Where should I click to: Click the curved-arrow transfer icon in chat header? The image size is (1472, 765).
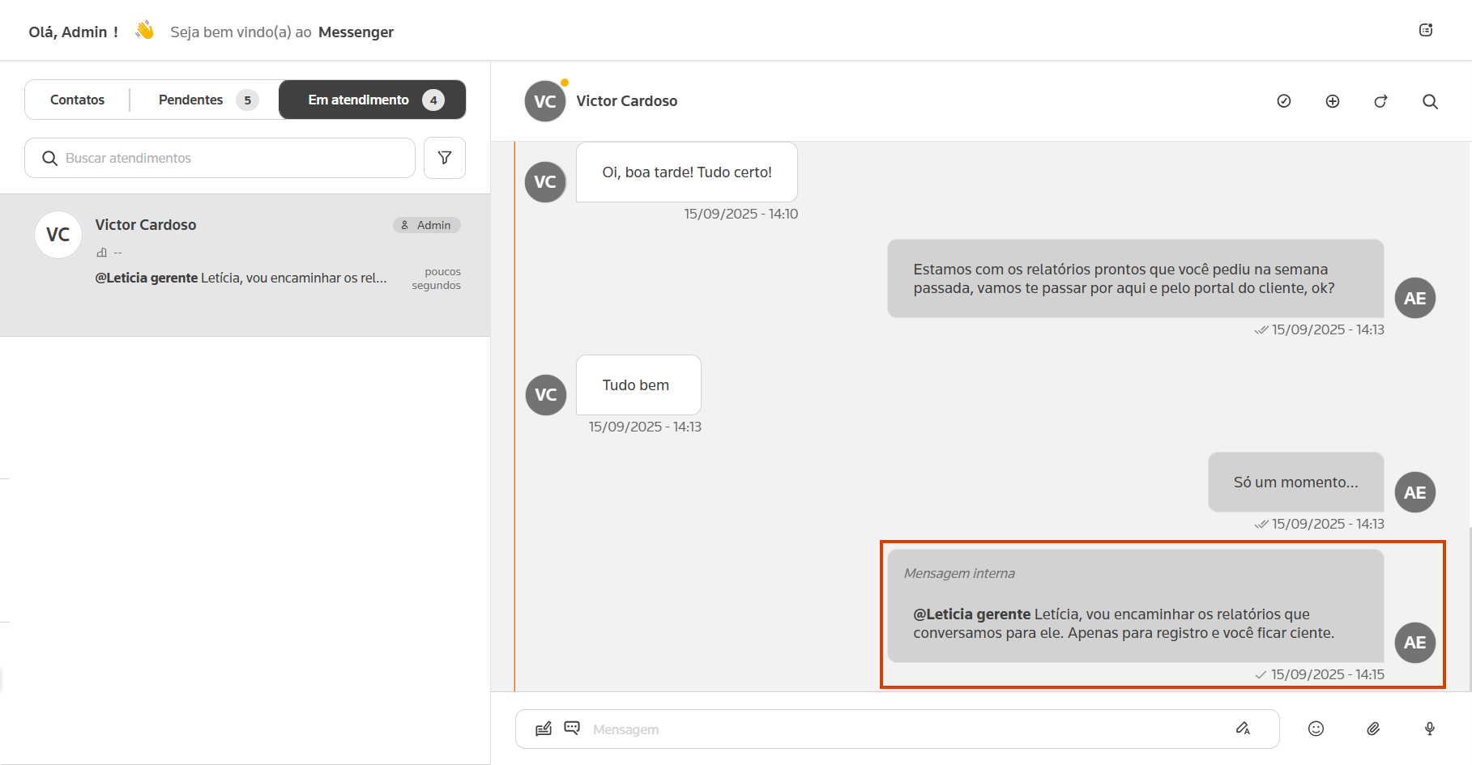[1380, 101]
